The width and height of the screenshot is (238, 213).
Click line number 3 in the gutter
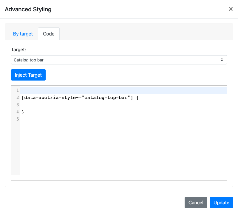pyautogui.click(x=18, y=105)
